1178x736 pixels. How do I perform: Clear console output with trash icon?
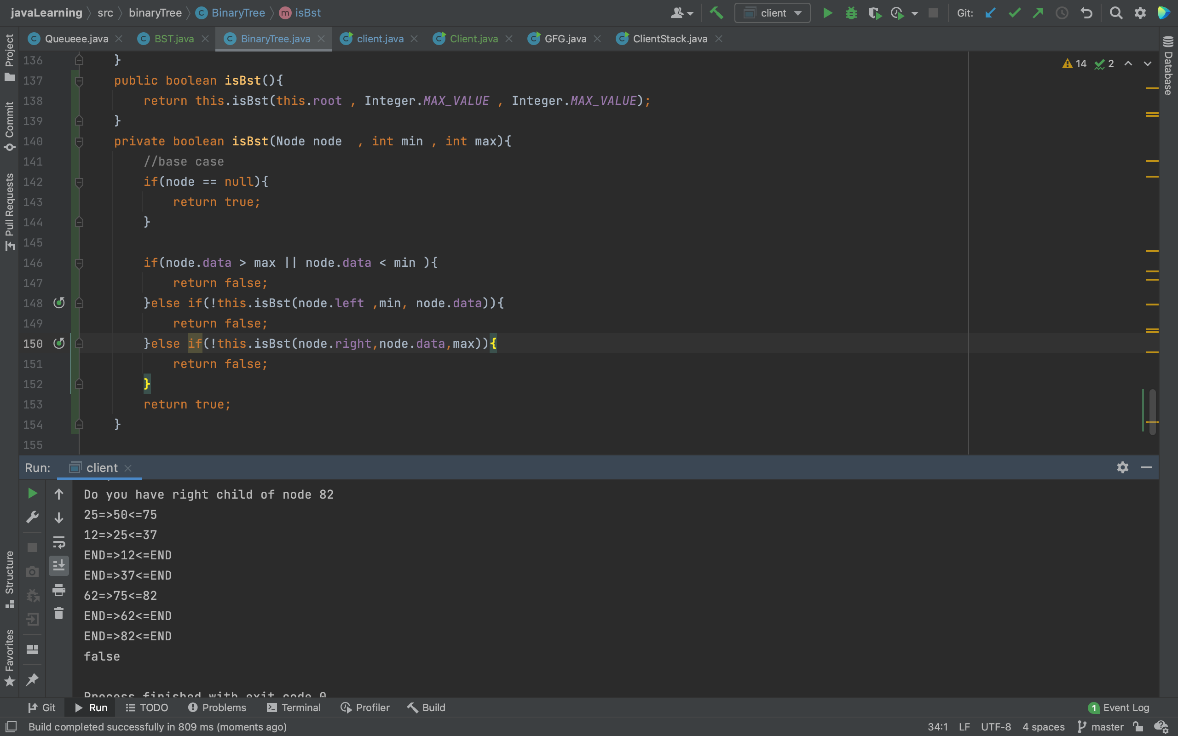click(59, 613)
